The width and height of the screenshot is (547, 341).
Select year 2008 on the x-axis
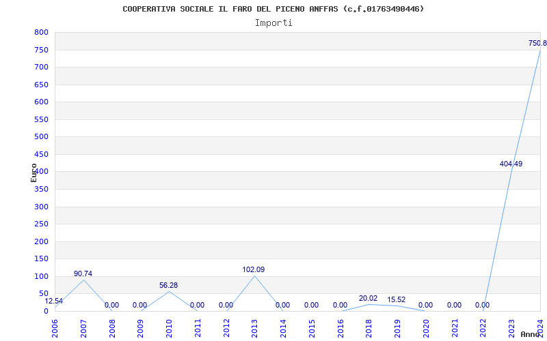(112, 329)
